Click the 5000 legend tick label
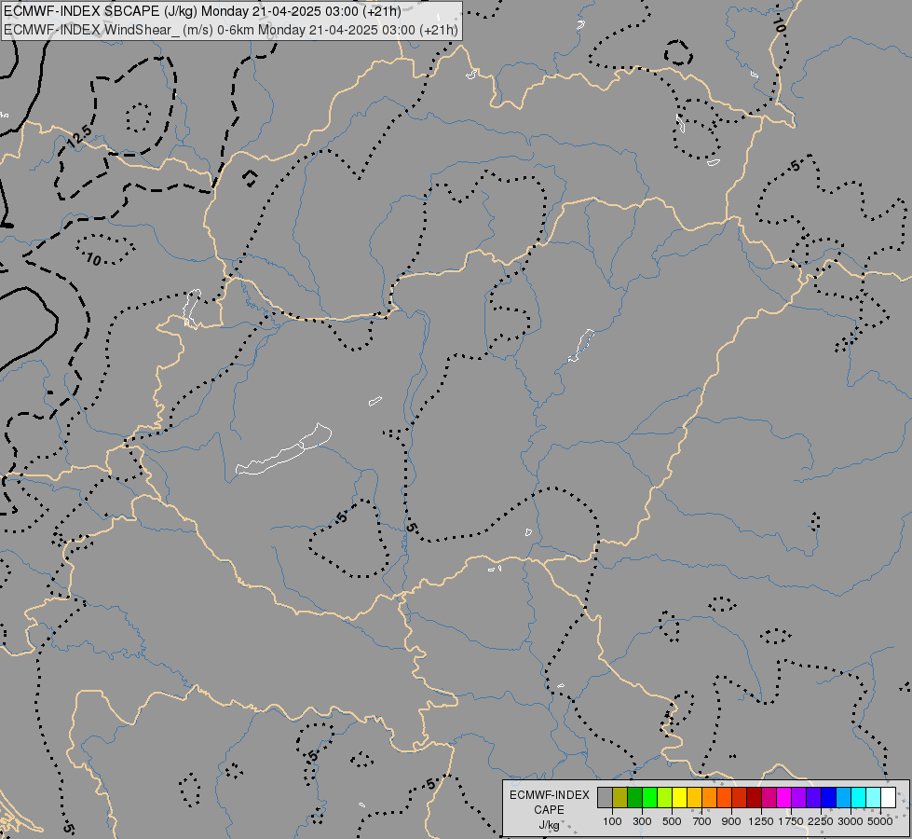912x839 pixels. click(880, 821)
